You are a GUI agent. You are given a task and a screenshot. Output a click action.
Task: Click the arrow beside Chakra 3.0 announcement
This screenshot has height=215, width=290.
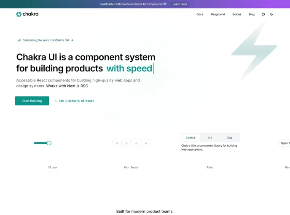[x=72, y=40]
